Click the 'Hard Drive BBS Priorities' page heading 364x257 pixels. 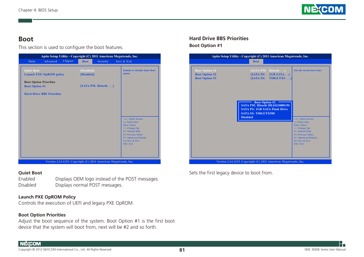[x=219, y=38]
